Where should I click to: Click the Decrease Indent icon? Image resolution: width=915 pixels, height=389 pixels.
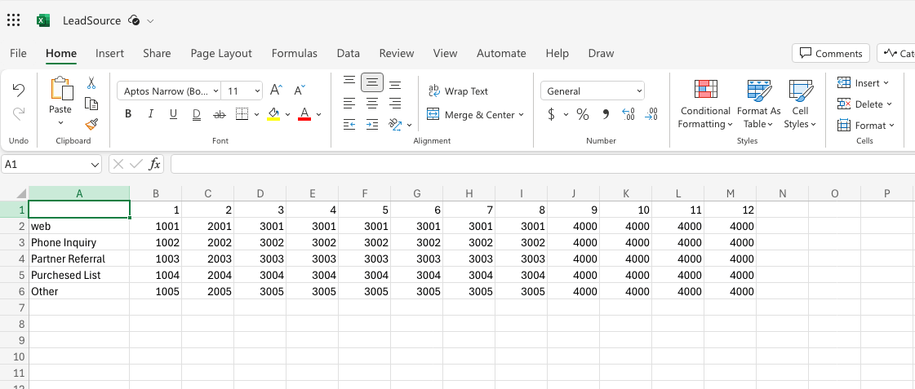tap(349, 124)
